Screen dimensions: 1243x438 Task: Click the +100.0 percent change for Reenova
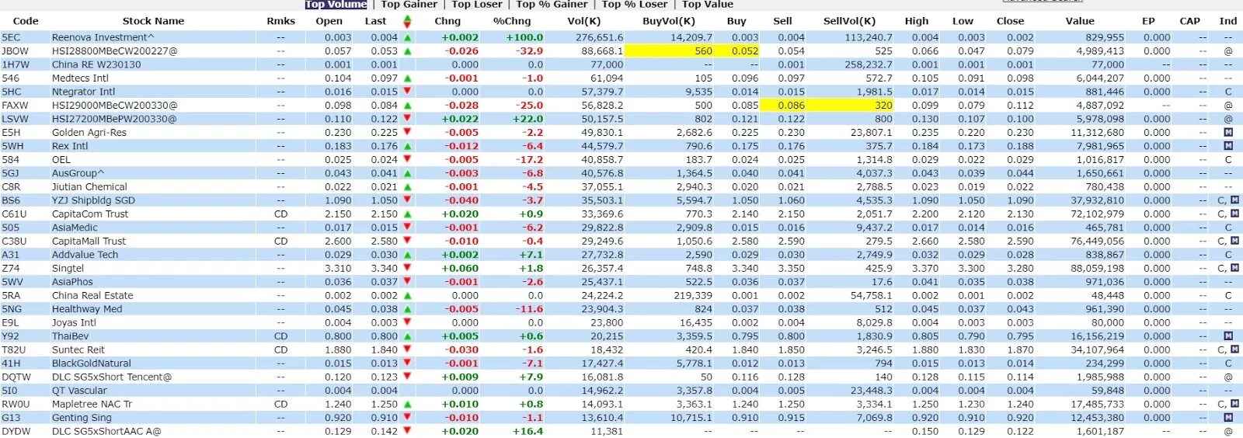pyautogui.click(x=524, y=37)
